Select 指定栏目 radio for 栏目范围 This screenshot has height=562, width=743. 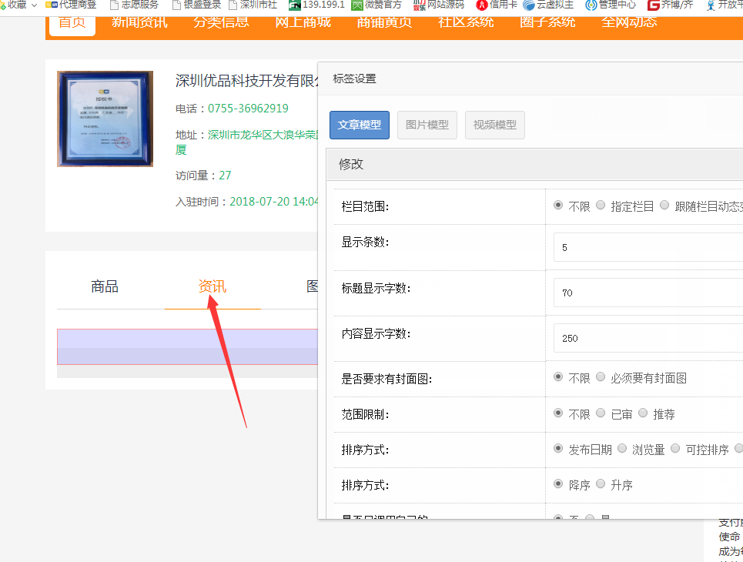click(601, 206)
